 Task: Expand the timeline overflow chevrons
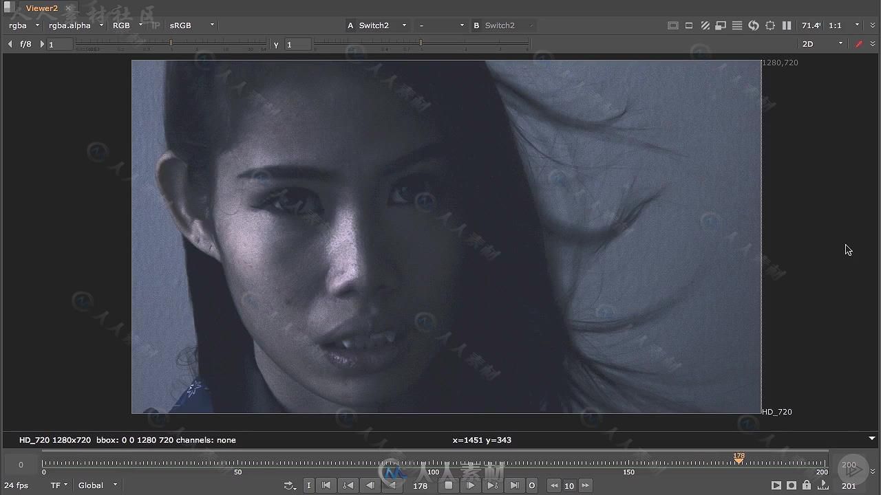pos(873,472)
